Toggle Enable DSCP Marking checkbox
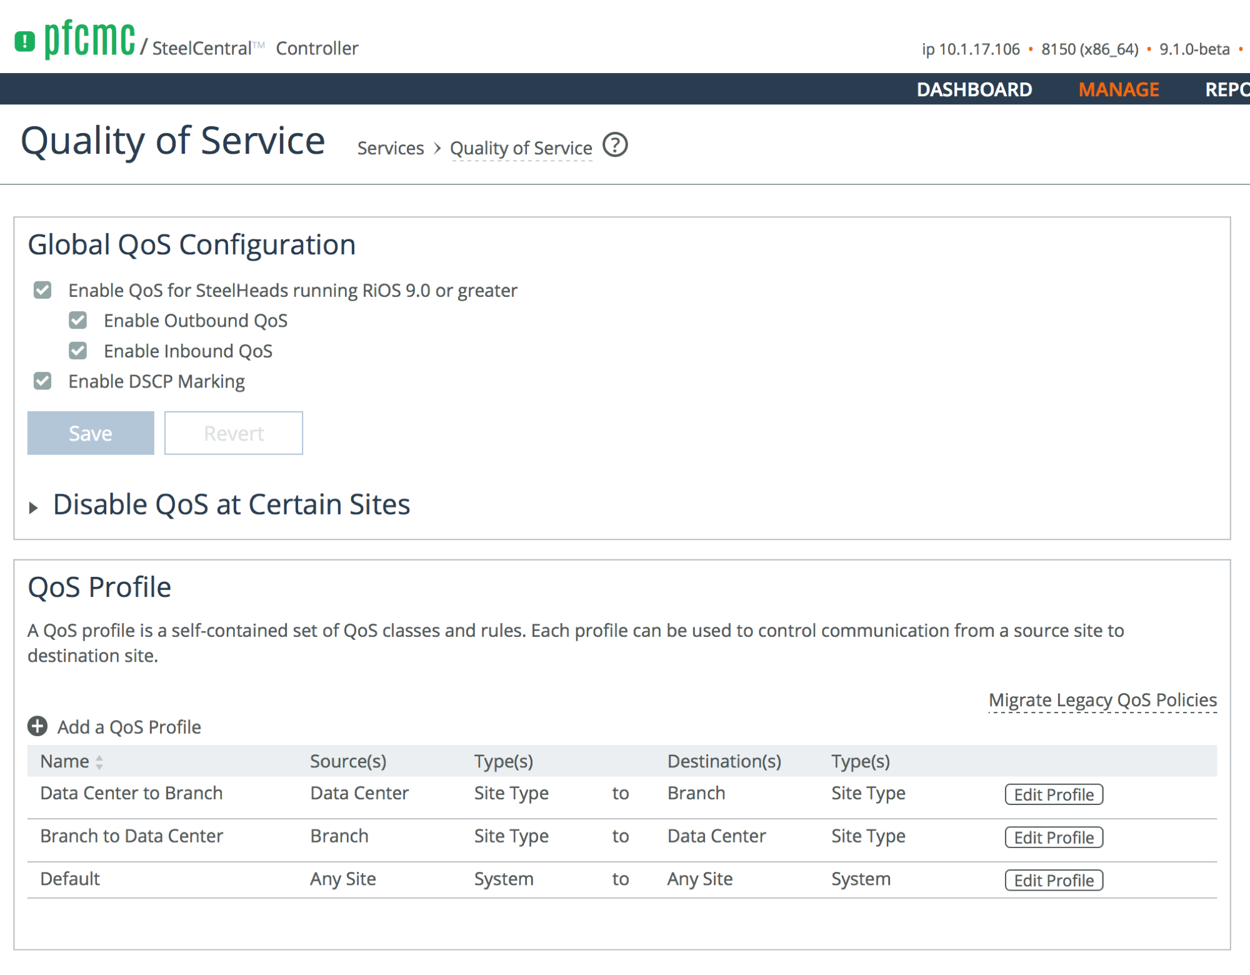1250x975 pixels. (x=42, y=381)
